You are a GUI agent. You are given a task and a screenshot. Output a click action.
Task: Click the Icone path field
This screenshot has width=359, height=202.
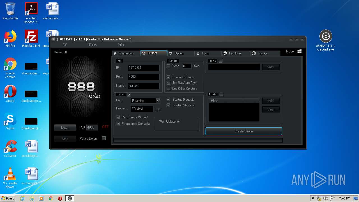(234, 67)
